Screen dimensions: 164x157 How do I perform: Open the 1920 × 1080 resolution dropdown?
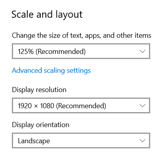click(81, 105)
